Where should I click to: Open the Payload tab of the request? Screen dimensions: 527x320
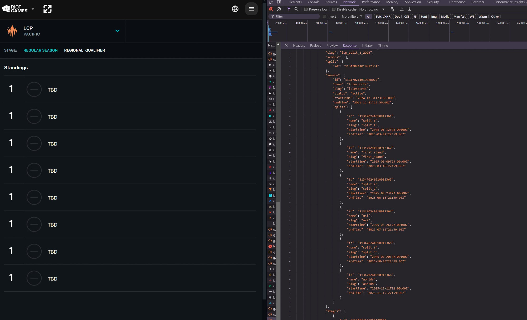click(x=316, y=46)
